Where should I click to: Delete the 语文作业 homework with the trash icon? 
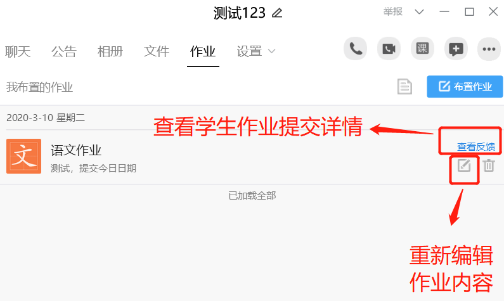pyautogui.click(x=489, y=165)
